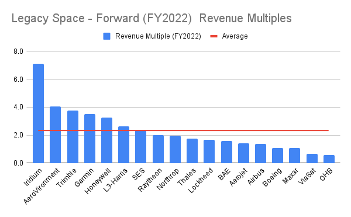The height and width of the screenshot is (217, 351).
Task: Select the Iridium bar
Action: [38, 113]
